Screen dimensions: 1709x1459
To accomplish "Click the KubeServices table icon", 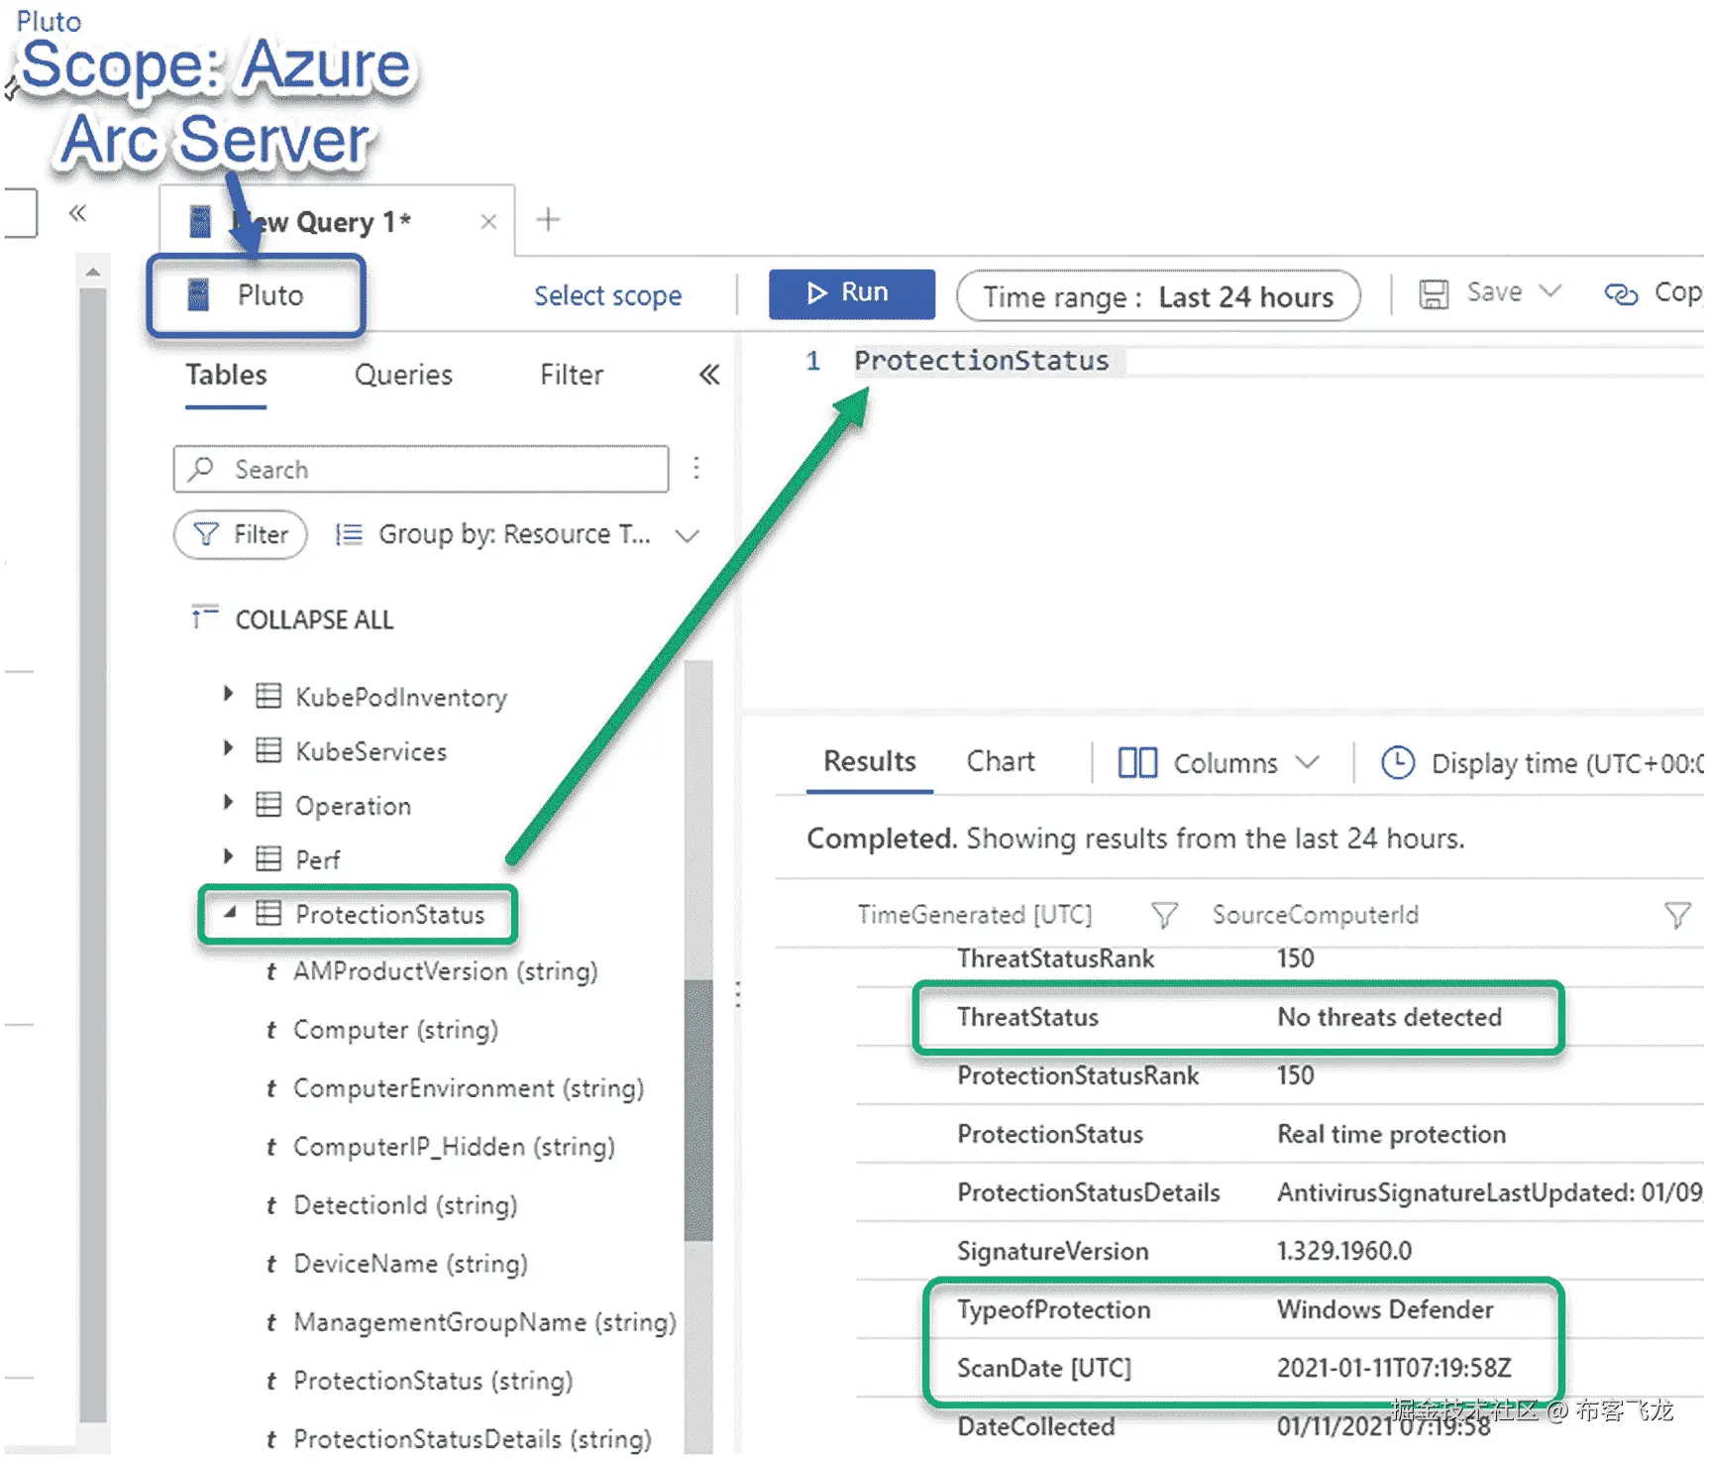I will click(268, 750).
